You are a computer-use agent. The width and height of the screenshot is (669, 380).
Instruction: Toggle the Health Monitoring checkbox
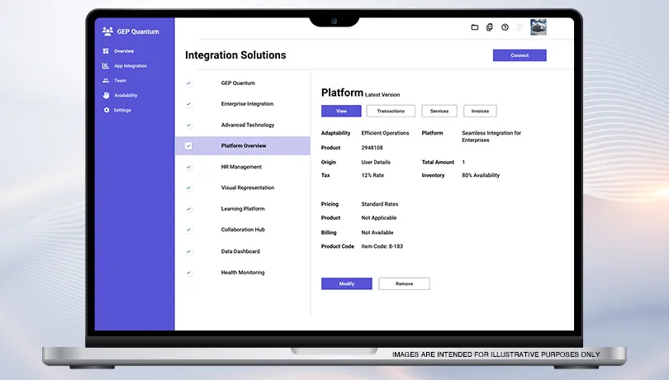pyautogui.click(x=188, y=273)
